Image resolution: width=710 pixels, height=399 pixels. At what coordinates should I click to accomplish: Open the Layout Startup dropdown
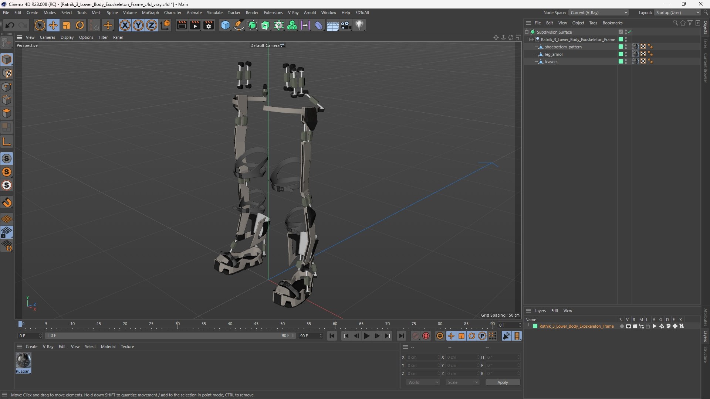[x=677, y=13]
